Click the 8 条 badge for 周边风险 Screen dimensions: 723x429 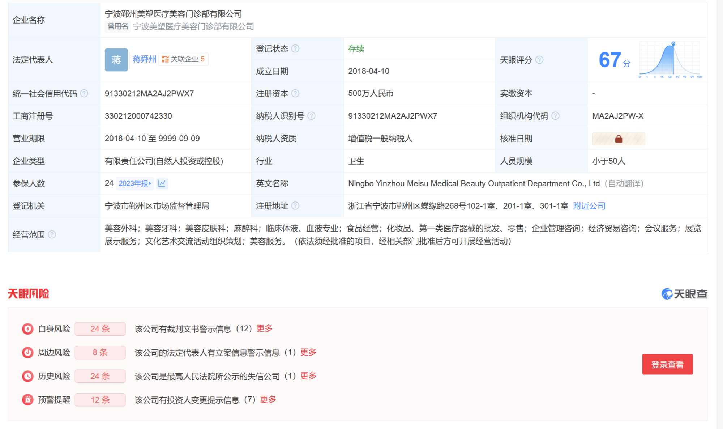click(x=100, y=352)
